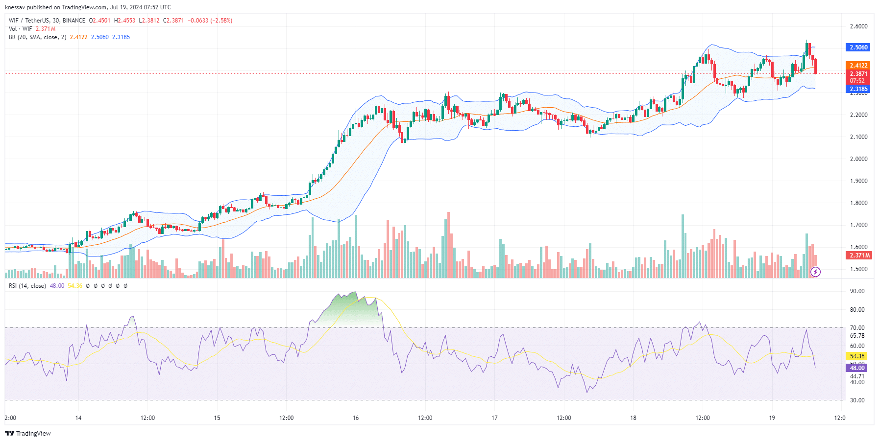
Task: Click the purple lightning bolt icon
Action: click(x=815, y=272)
